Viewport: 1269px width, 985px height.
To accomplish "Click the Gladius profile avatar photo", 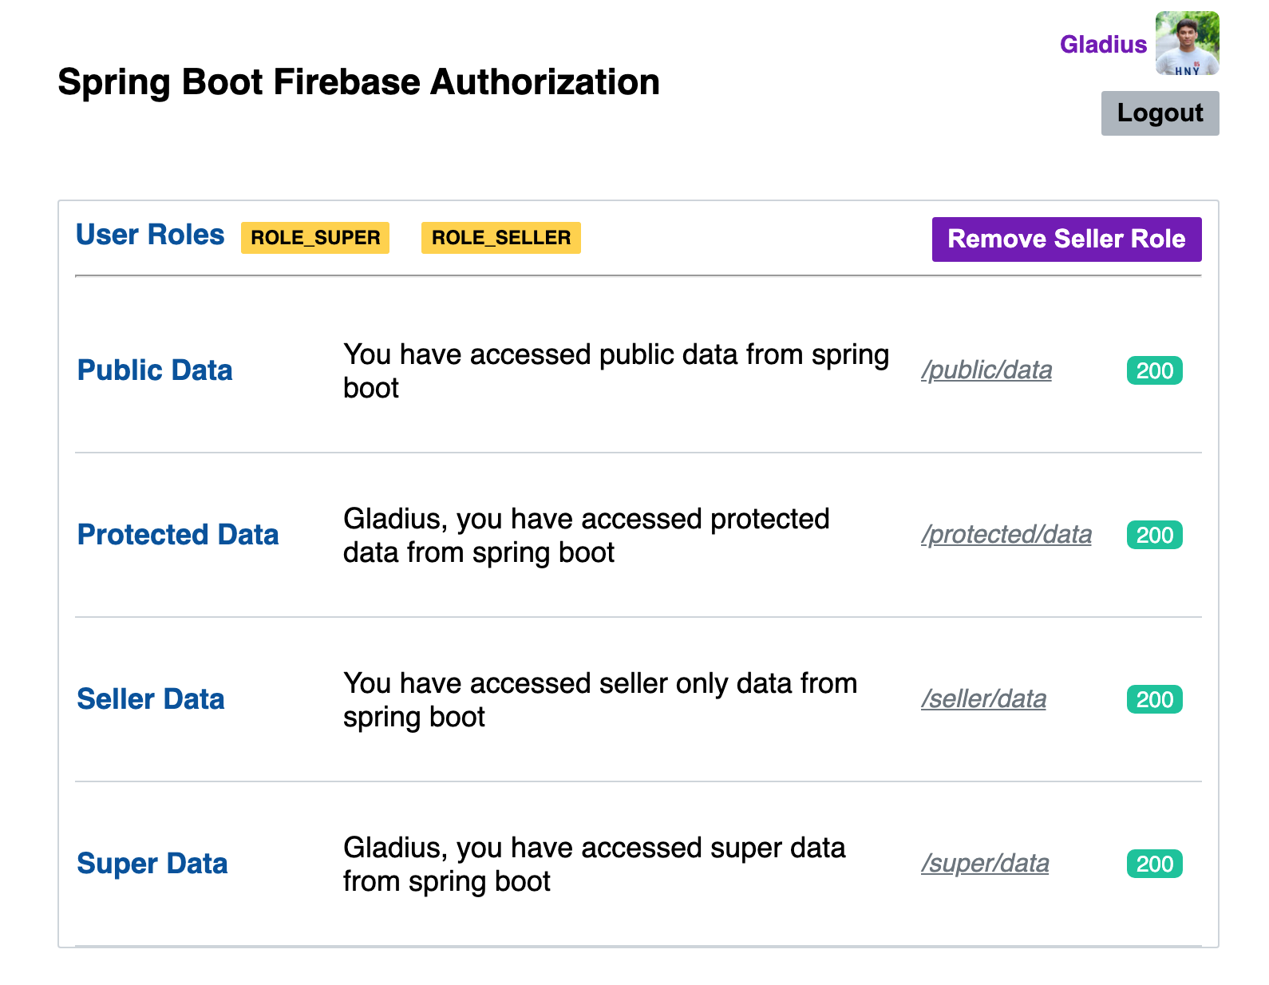I will click(x=1187, y=43).
